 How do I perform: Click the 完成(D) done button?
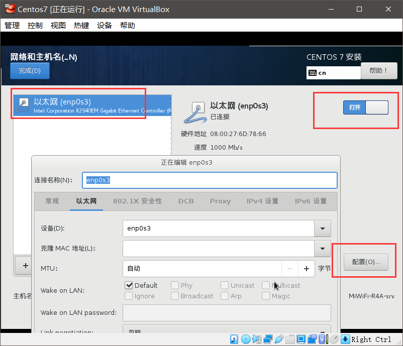tap(30, 71)
